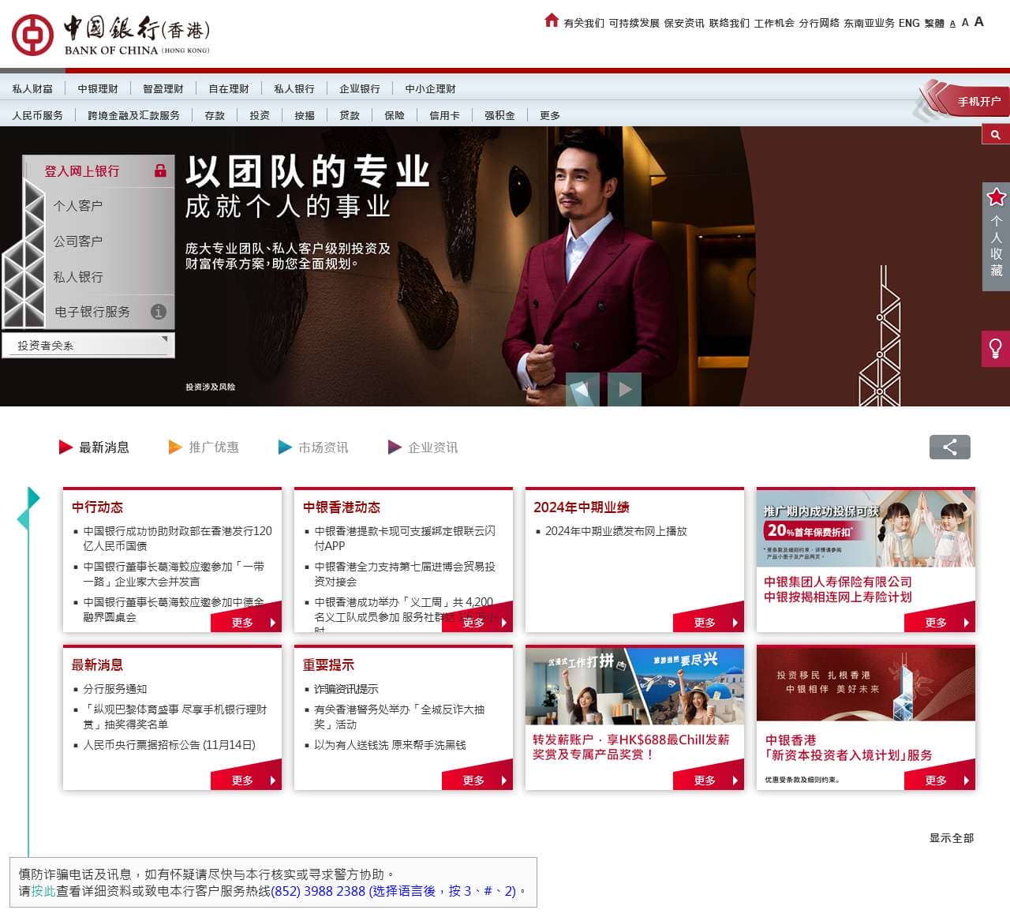Open 企业银行 menu item
This screenshot has height=921, width=1010.
pyautogui.click(x=360, y=88)
